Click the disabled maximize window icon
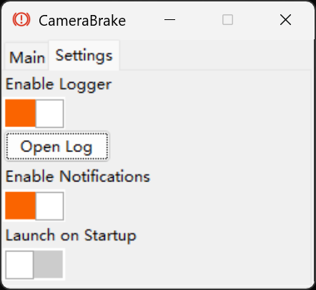 (227, 20)
